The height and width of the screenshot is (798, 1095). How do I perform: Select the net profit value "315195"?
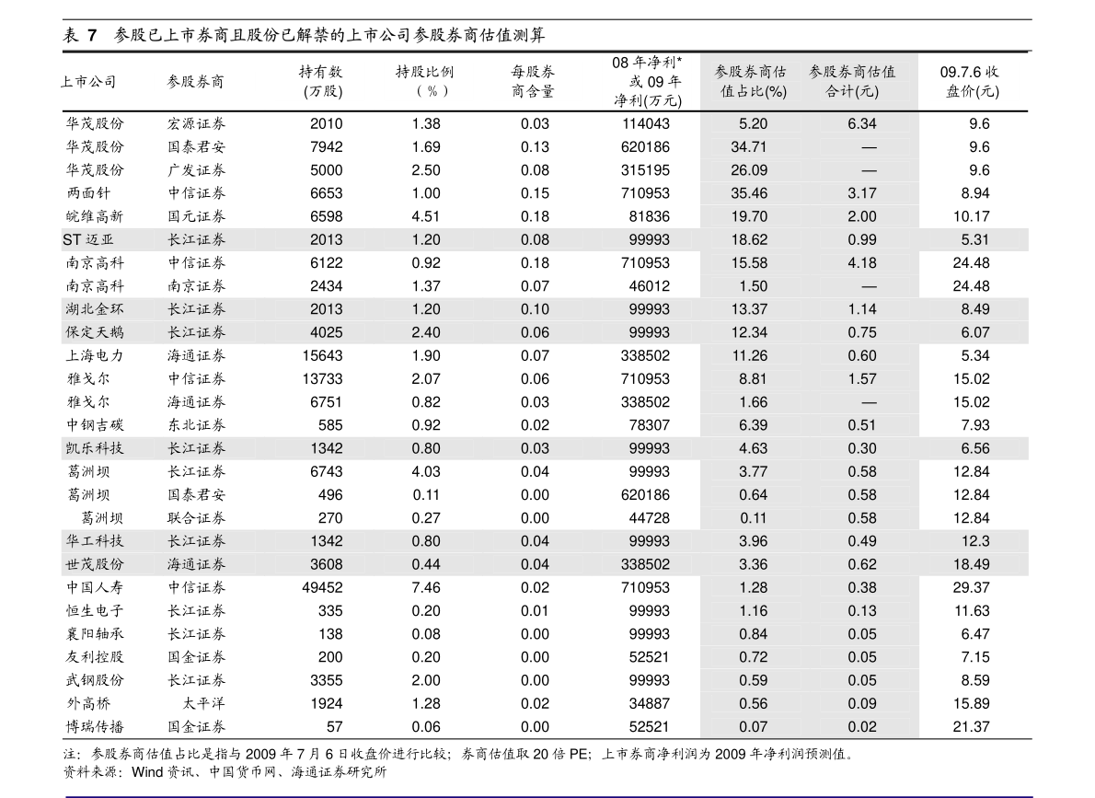(645, 170)
